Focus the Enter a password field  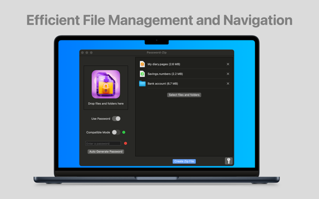tap(103, 143)
